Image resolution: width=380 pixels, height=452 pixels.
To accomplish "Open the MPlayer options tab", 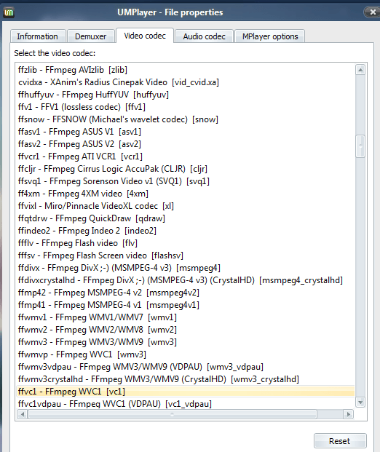I will [x=270, y=36].
